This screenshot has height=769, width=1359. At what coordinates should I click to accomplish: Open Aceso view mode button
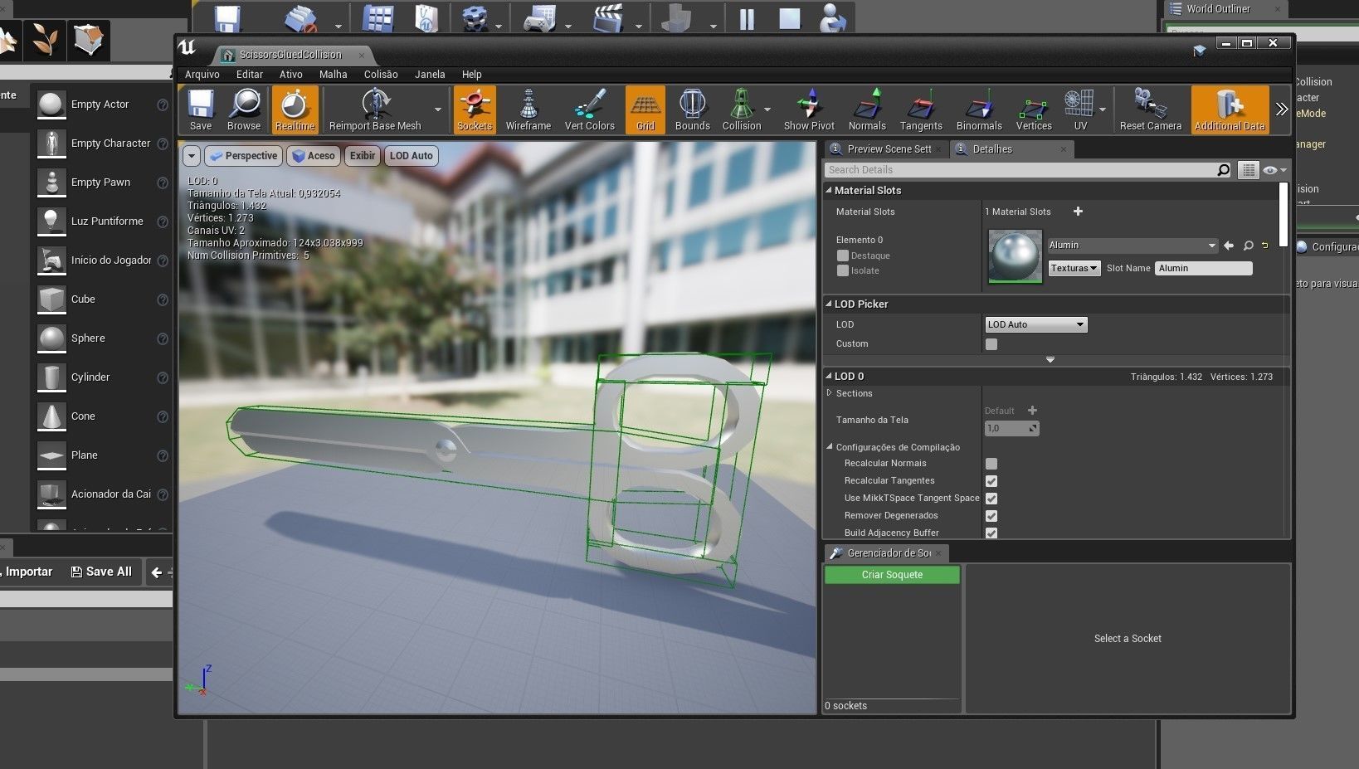point(314,156)
